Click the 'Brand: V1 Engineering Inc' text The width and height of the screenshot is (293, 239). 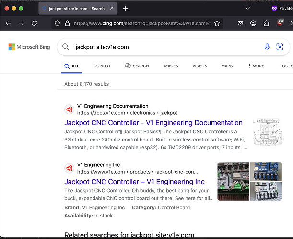[94, 208]
